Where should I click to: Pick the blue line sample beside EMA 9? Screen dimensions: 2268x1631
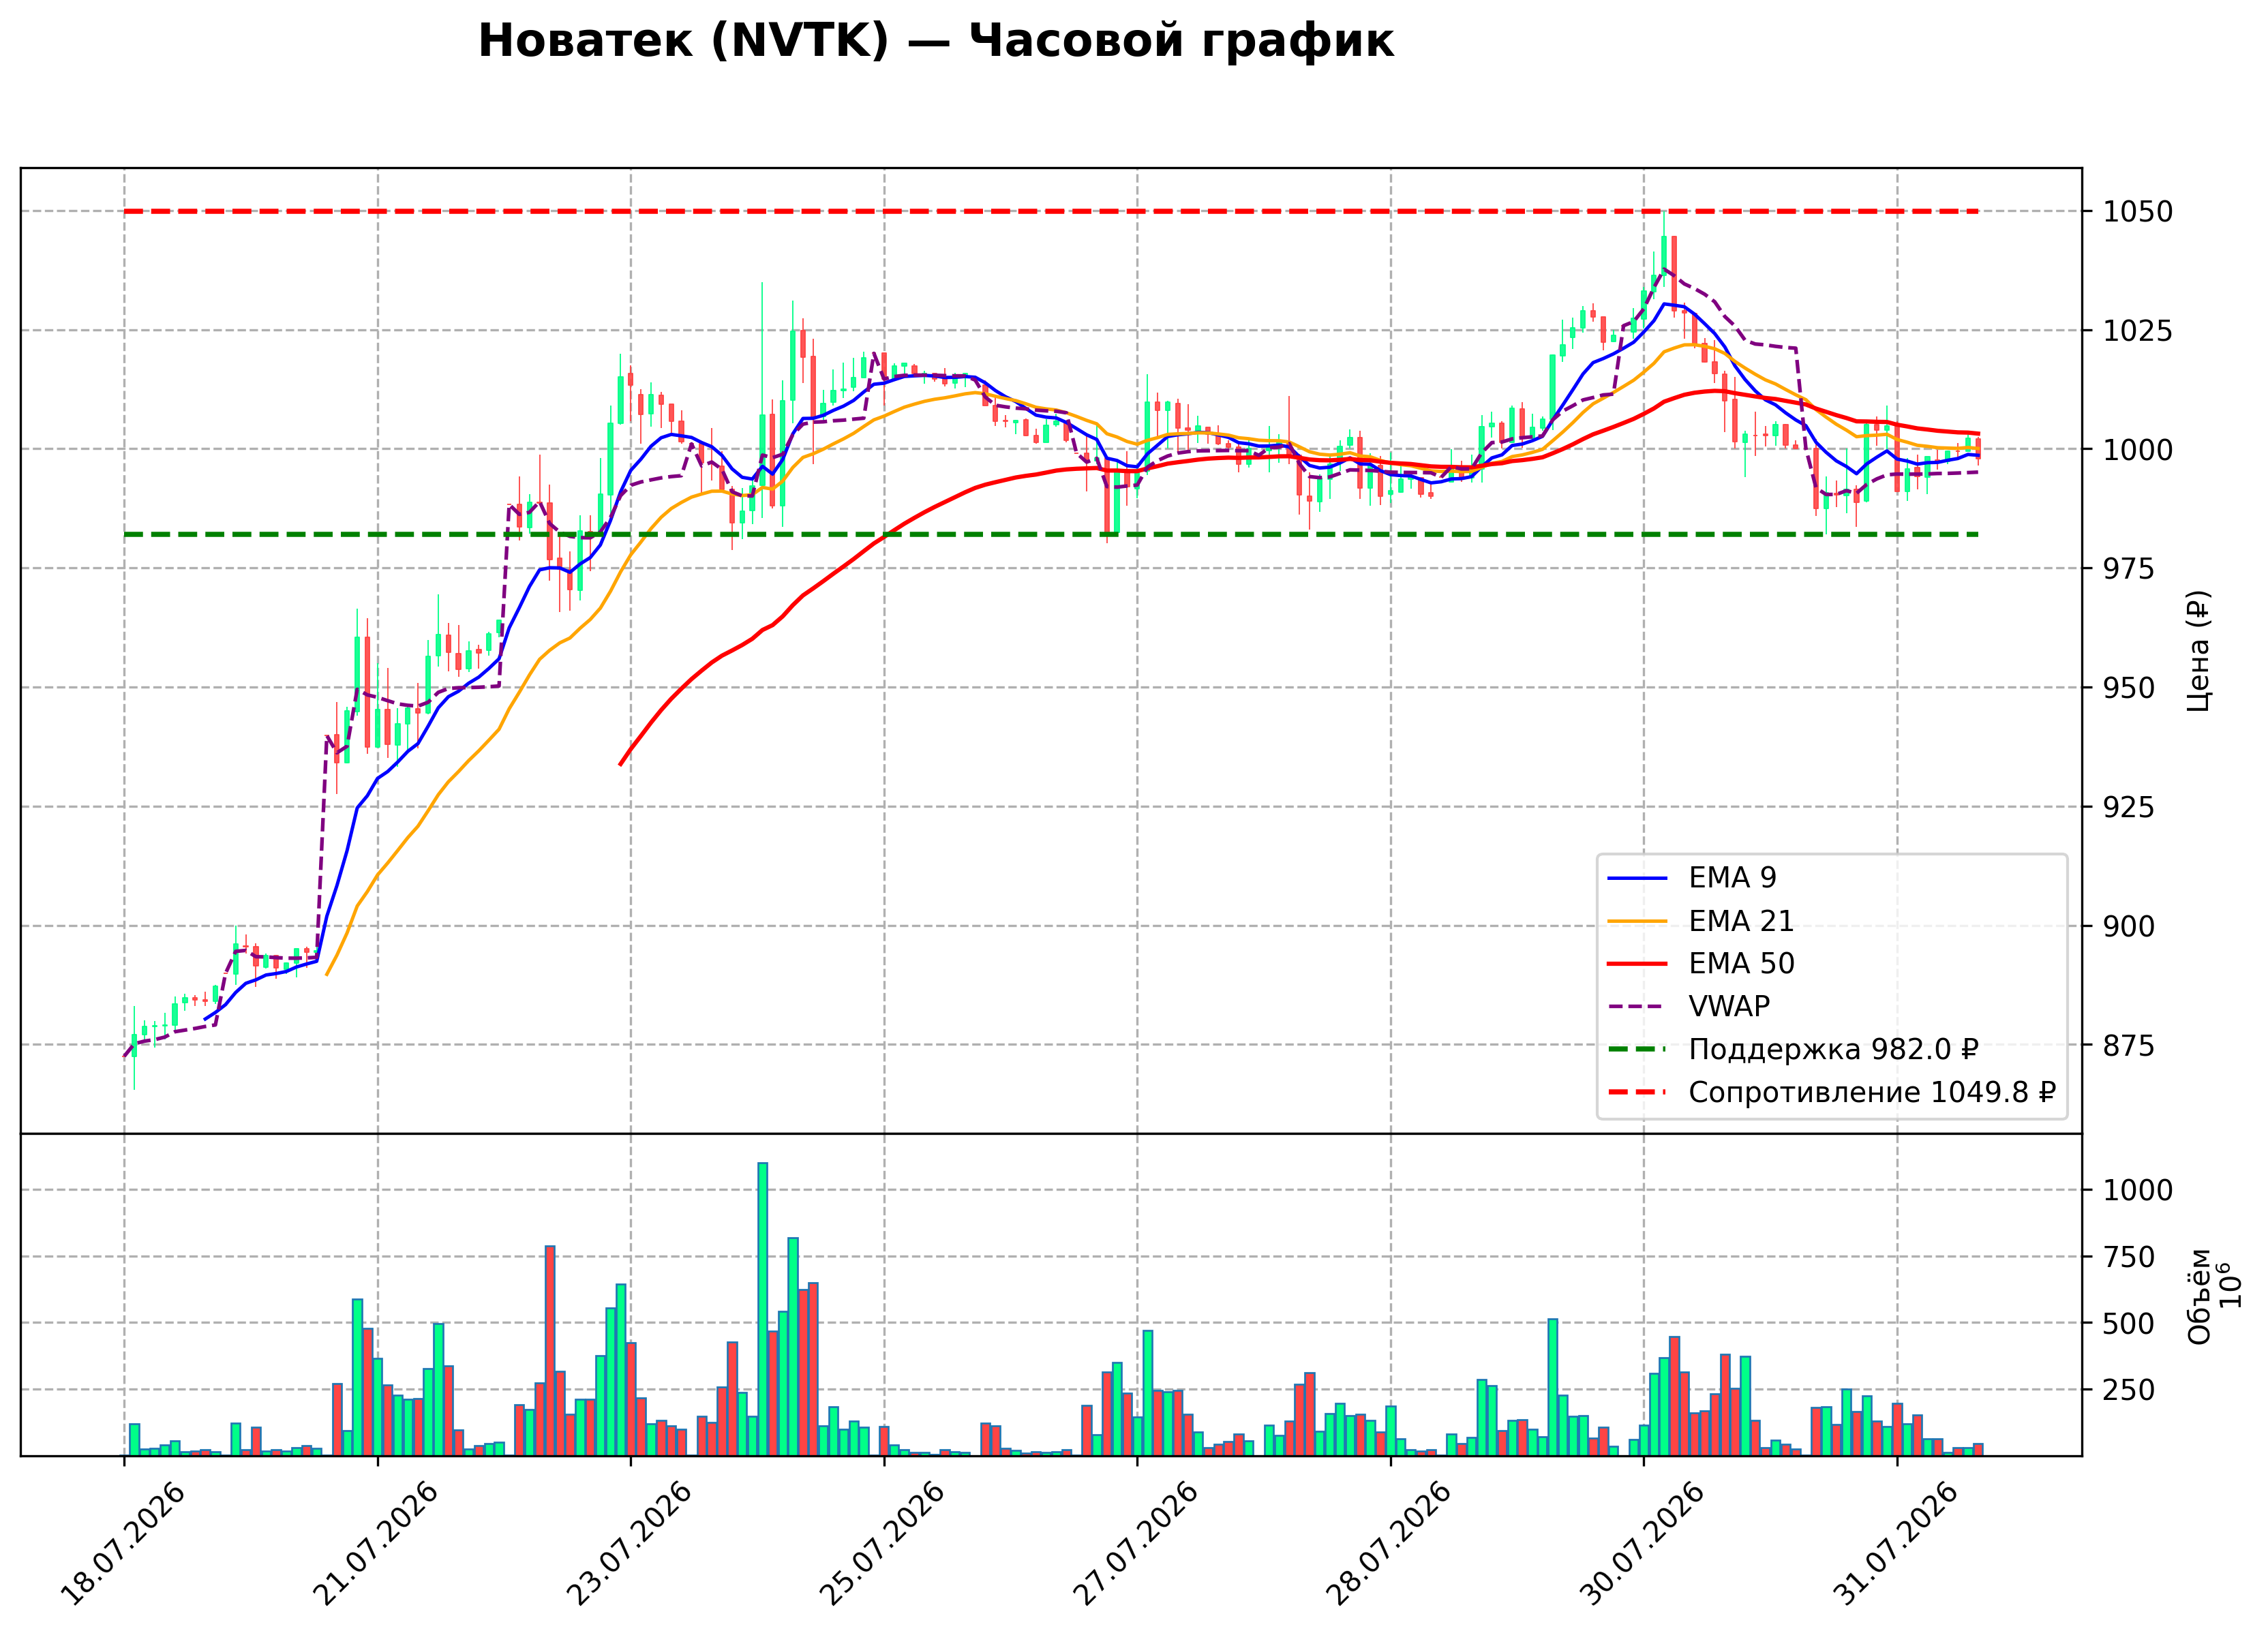1637,879
